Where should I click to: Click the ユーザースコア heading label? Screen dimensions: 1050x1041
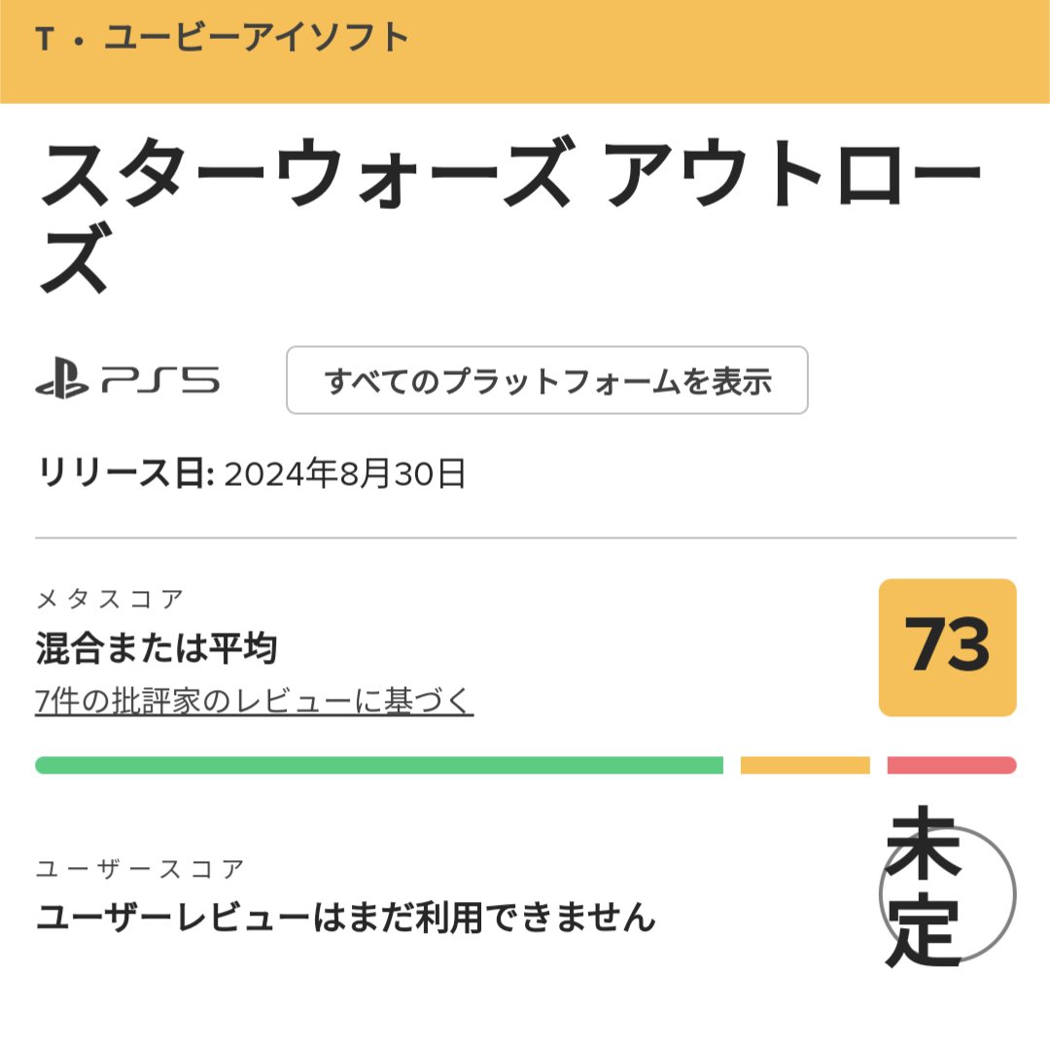(140, 868)
